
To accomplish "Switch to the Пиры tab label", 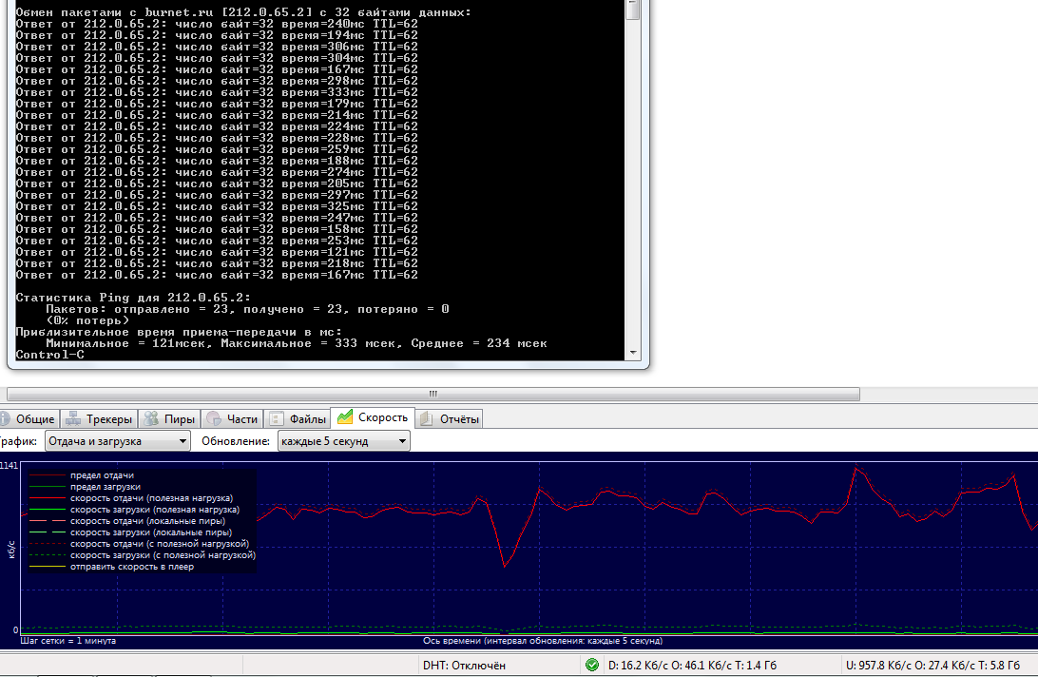I will click(x=180, y=418).
